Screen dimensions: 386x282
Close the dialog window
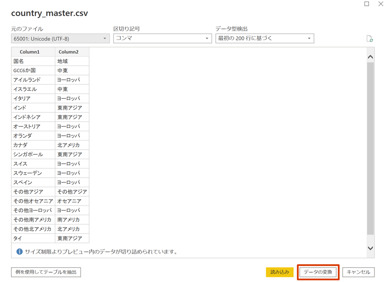pyautogui.click(x=381, y=4)
